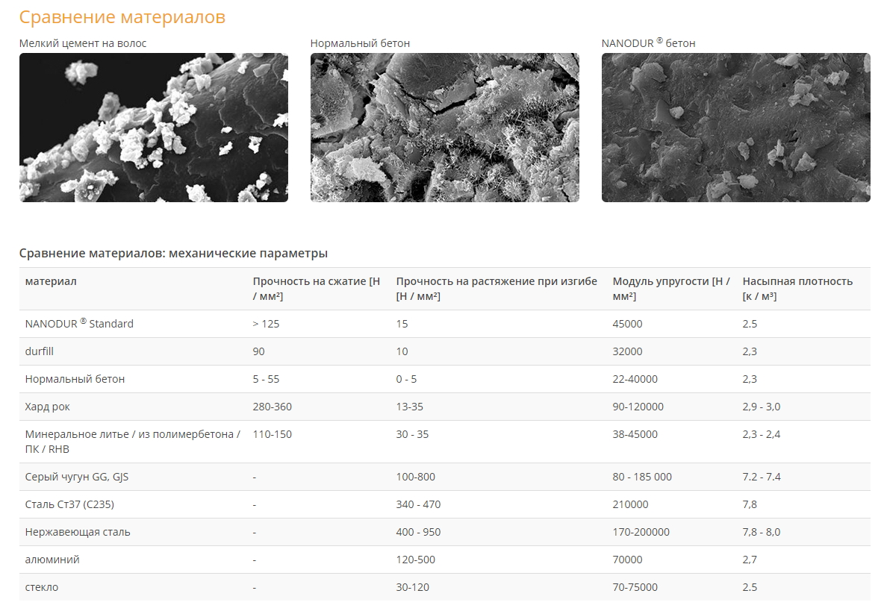Select row label 'durfill'
Image resolution: width=884 pixels, height=614 pixels.
click(x=40, y=351)
